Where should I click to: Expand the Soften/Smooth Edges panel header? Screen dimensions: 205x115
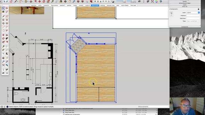click(184, 3)
